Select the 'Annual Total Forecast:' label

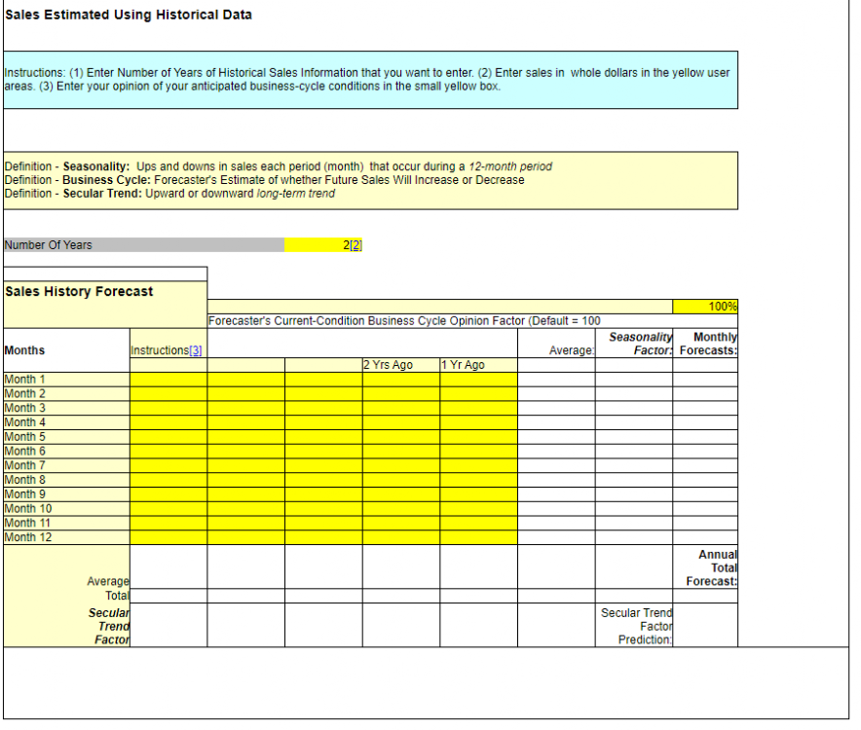(x=712, y=568)
